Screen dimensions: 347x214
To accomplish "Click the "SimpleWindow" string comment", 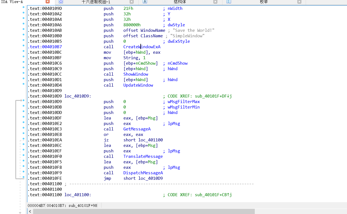I will click(x=187, y=36).
